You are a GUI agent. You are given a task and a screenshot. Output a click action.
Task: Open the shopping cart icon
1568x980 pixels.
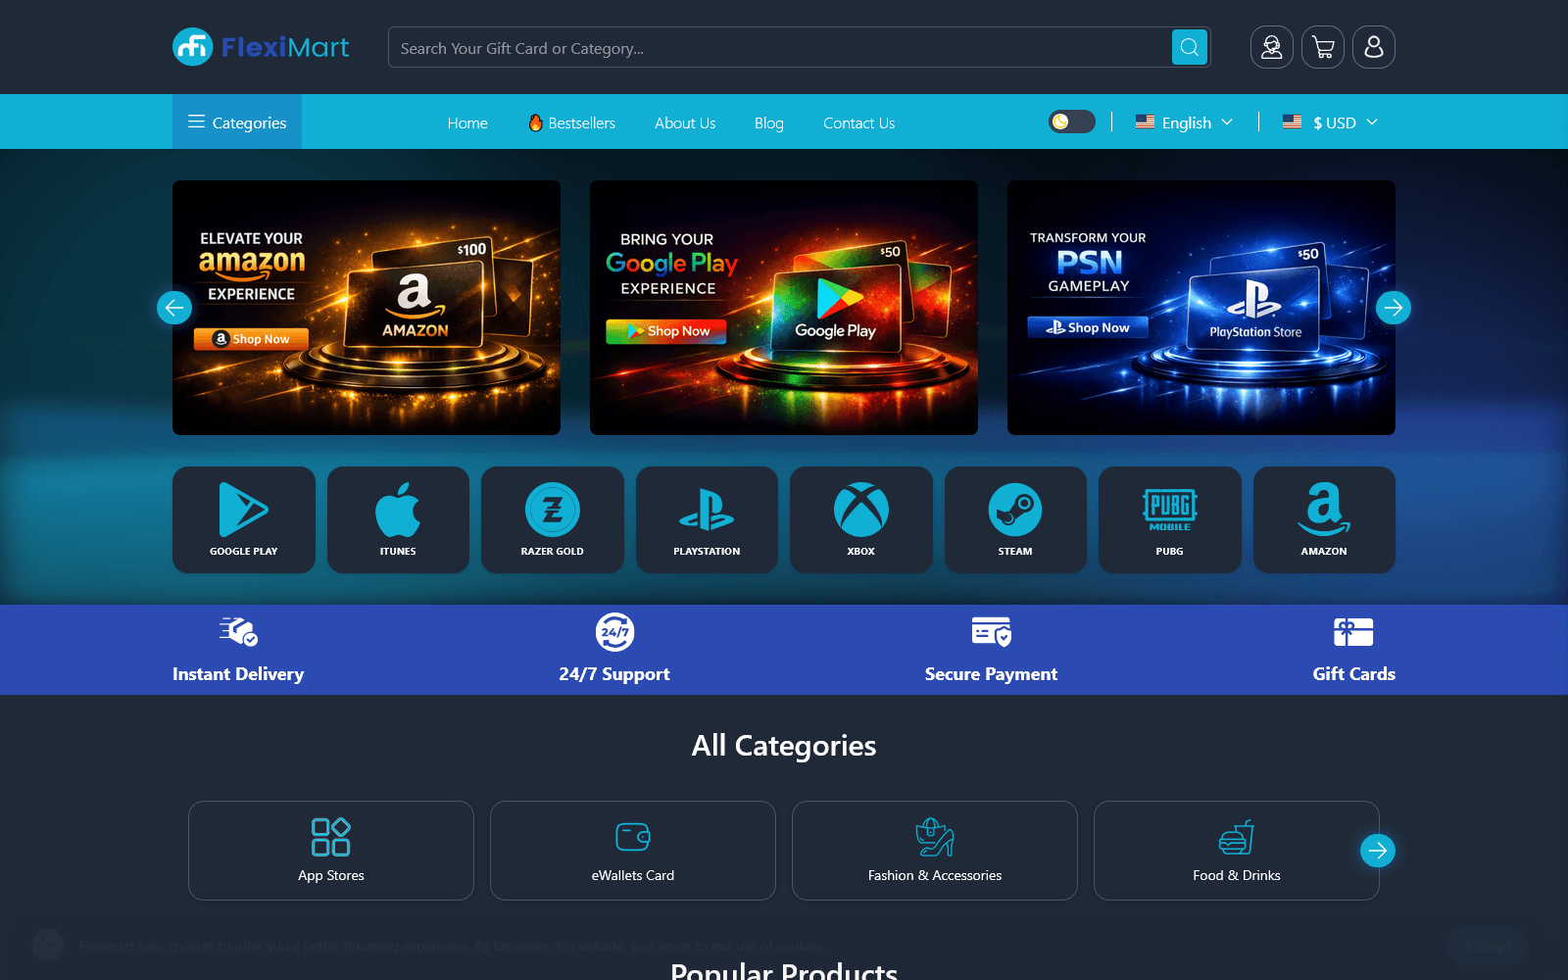[1323, 47]
